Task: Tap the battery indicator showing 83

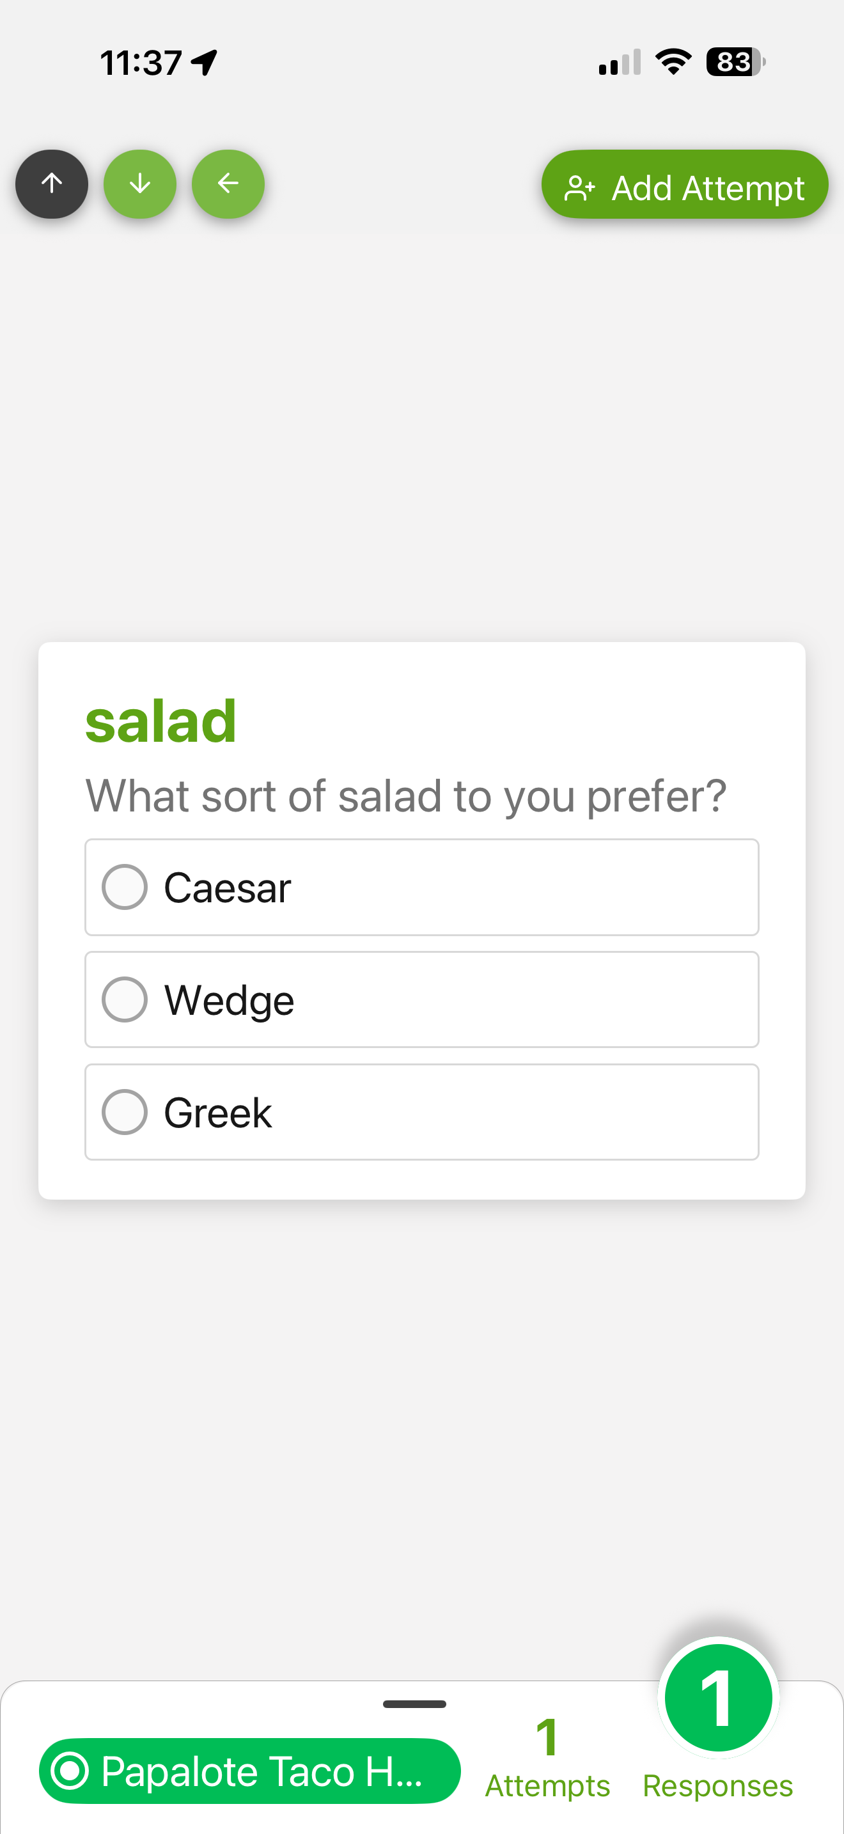Action: [x=736, y=62]
